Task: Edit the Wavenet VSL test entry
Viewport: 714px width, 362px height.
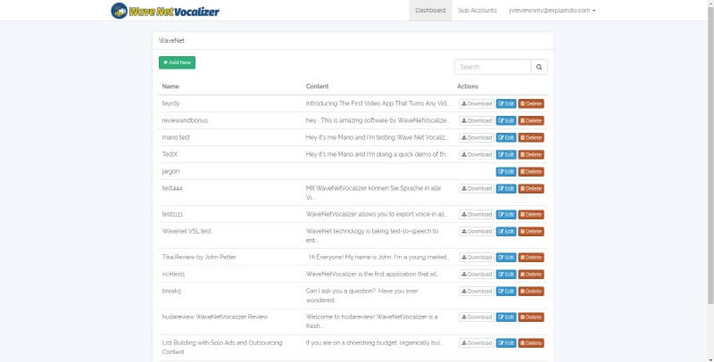Action: 506,232
